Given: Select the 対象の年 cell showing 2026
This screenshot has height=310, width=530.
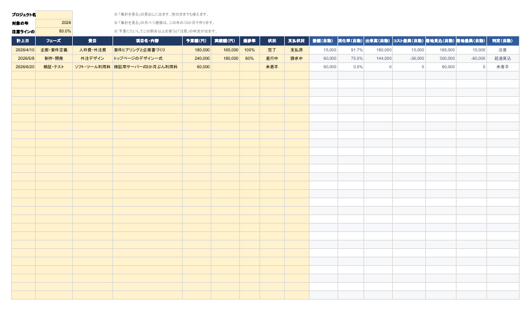Looking at the screenshot, I should point(54,23).
